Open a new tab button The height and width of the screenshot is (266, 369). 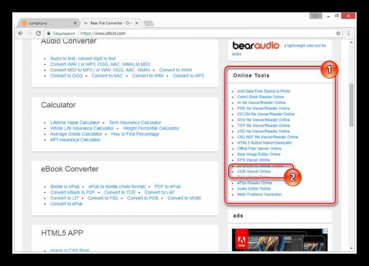pyautogui.click(x=148, y=23)
